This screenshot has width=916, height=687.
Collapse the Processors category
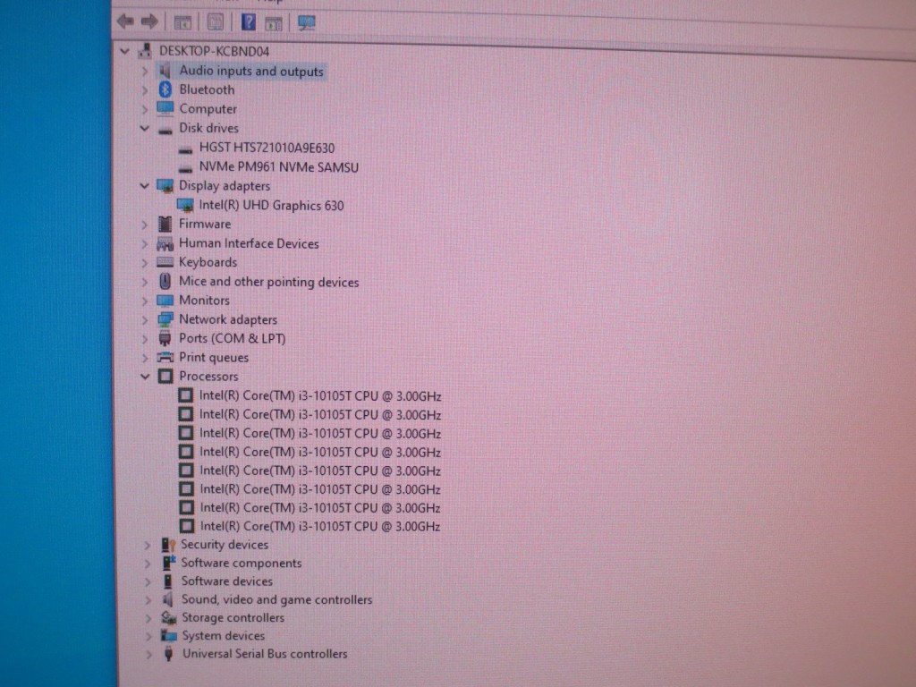tap(145, 377)
